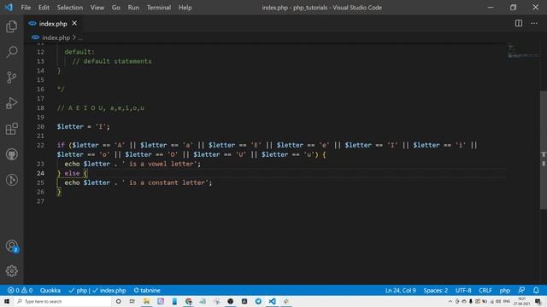Click the Split Editor Right icon

point(519,23)
